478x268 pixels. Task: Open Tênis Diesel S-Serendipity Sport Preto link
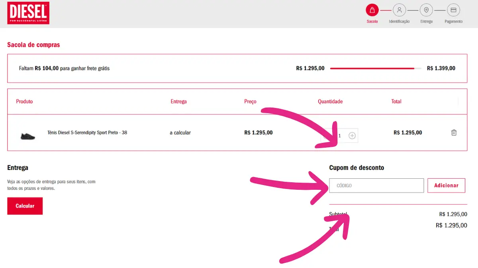(87, 133)
